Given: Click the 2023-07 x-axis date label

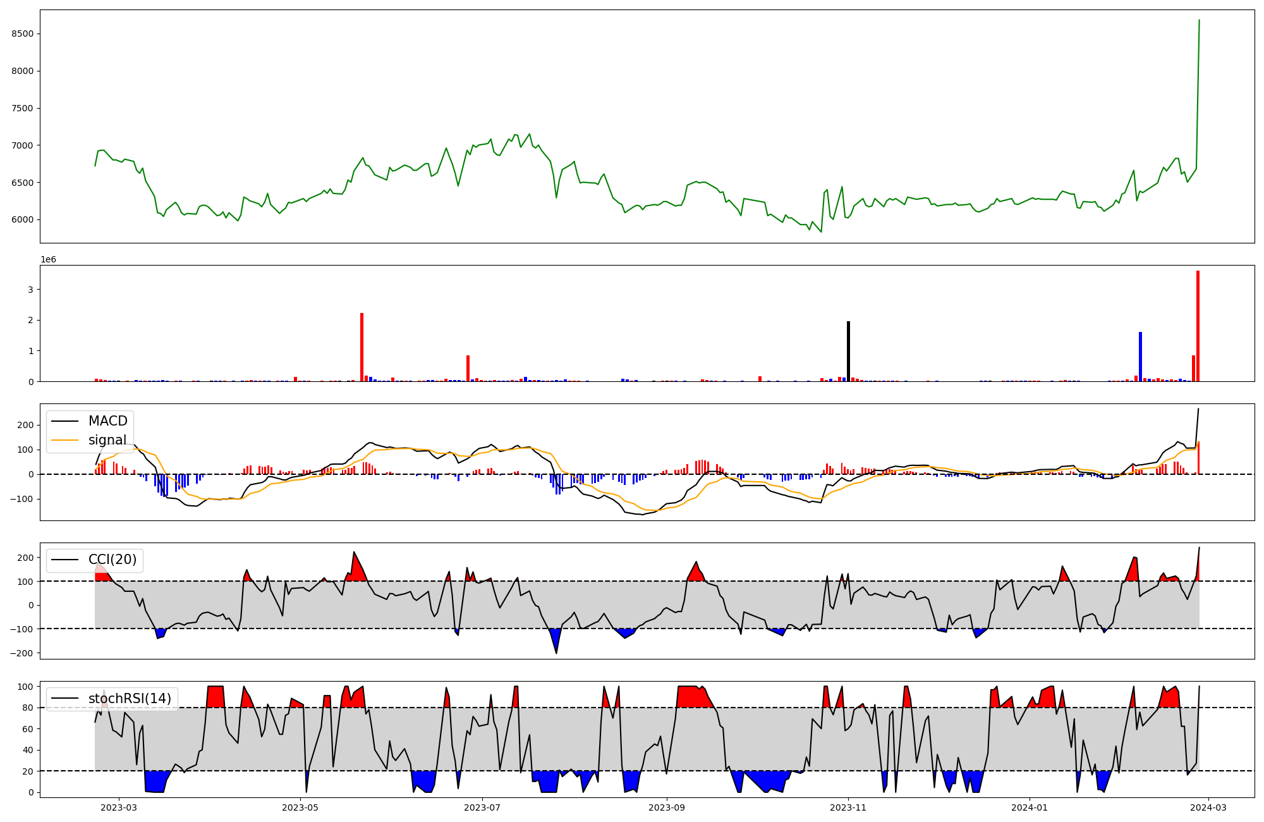Looking at the screenshot, I should 482,807.
